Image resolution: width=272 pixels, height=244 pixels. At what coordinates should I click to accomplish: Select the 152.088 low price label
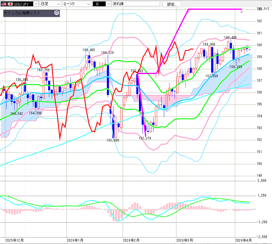click(x=113, y=141)
